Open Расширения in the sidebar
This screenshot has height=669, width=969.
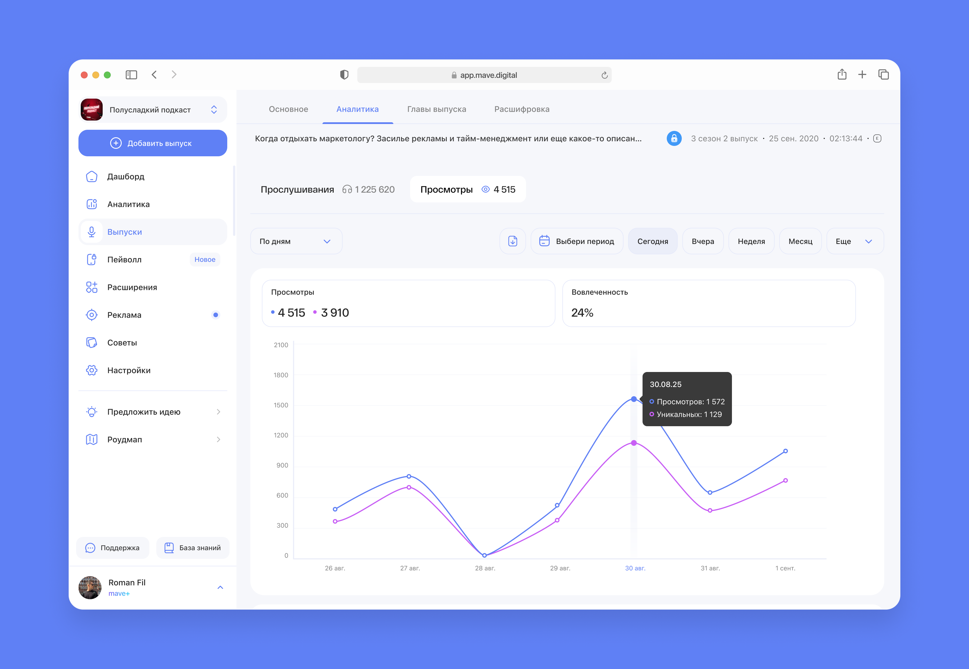(153, 287)
